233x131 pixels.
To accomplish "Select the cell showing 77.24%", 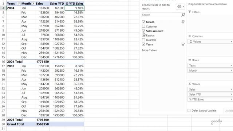I will (74, 106).
